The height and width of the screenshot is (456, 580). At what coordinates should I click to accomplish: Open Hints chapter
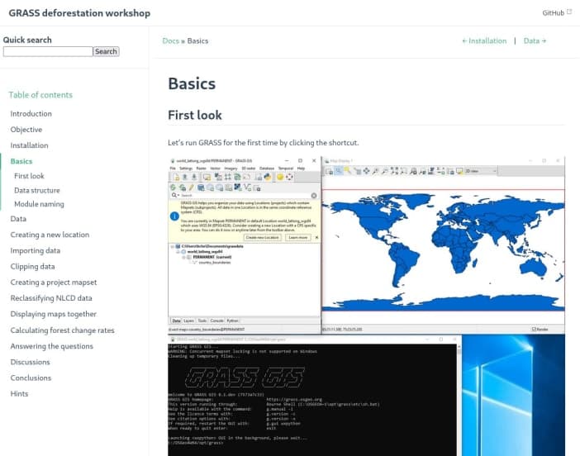[19, 394]
